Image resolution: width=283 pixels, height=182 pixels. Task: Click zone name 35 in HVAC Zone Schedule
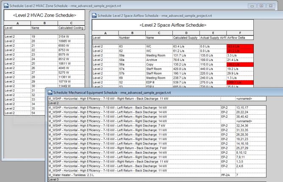pyautogui.click(x=38, y=109)
